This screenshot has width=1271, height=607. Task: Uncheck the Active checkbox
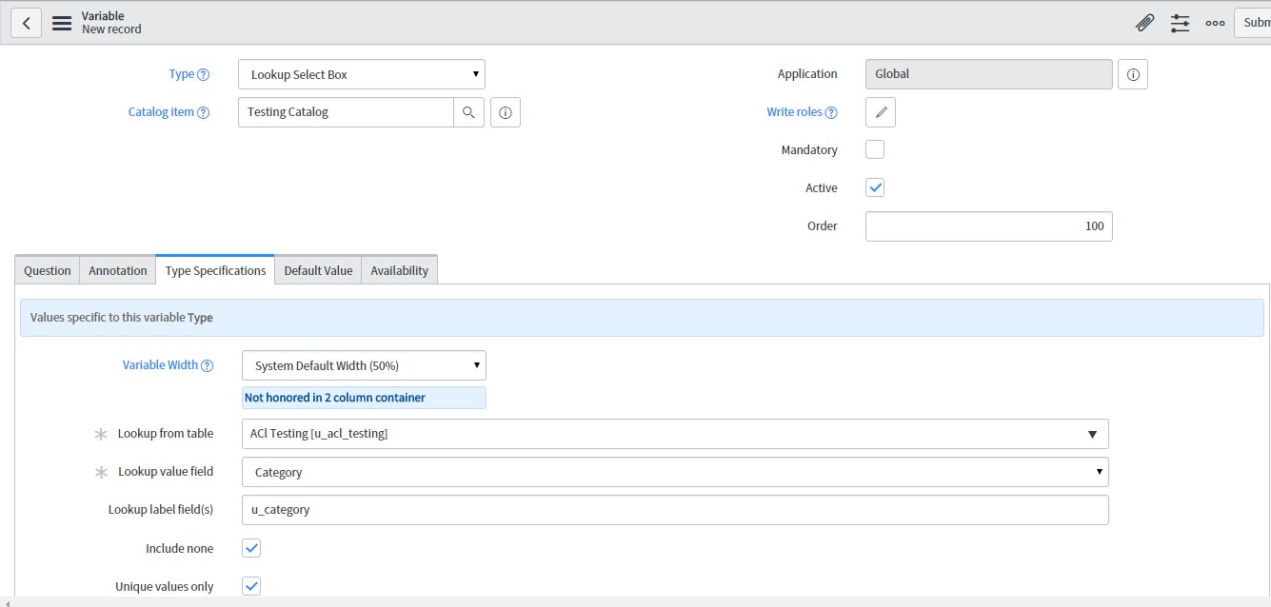[x=875, y=187]
